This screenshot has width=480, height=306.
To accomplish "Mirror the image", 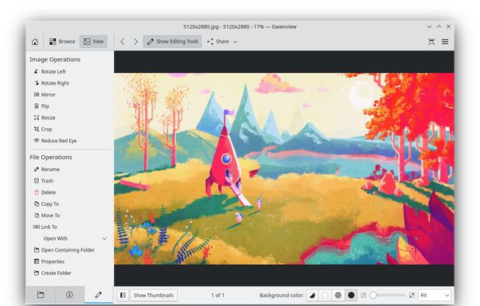I will click(x=45, y=95).
